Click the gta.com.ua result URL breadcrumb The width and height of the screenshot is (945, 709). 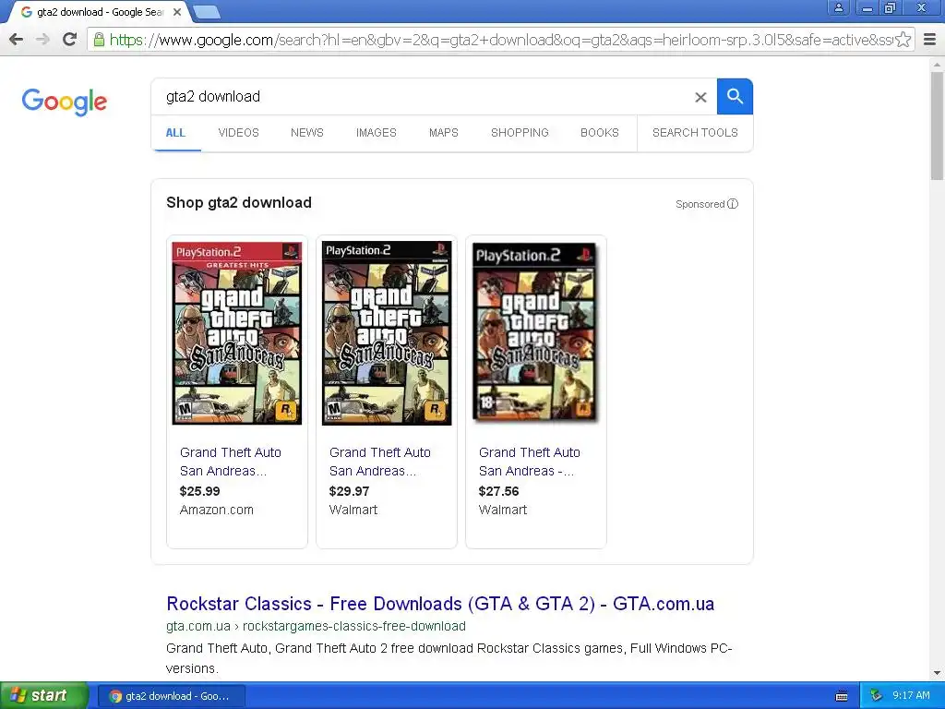click(316, 627)
